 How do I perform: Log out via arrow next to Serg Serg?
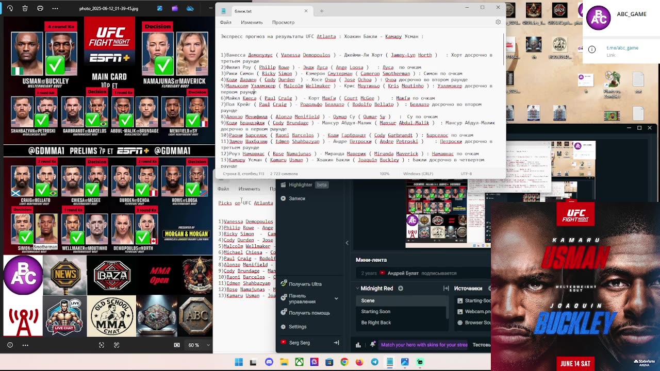(x=336, y=343)
